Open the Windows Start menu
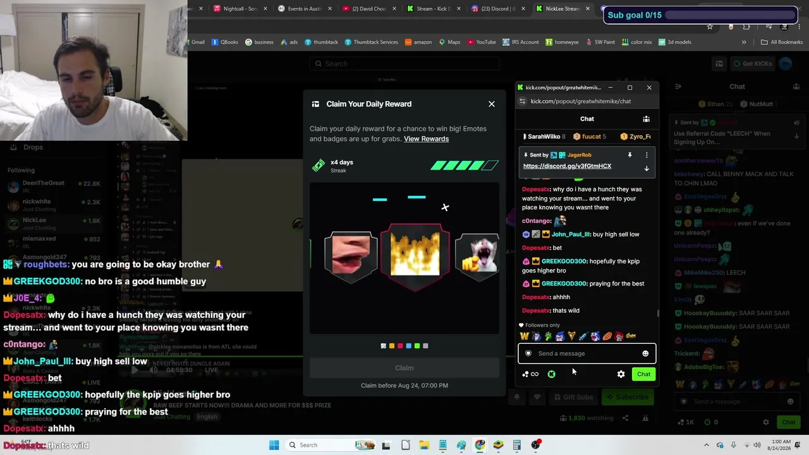The height and width of the screenshot is (455, 809). coord(274,445)
